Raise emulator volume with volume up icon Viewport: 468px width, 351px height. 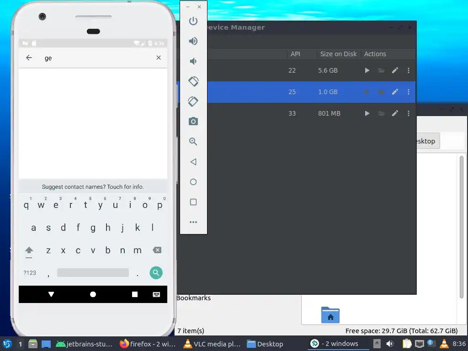(193, 41)
